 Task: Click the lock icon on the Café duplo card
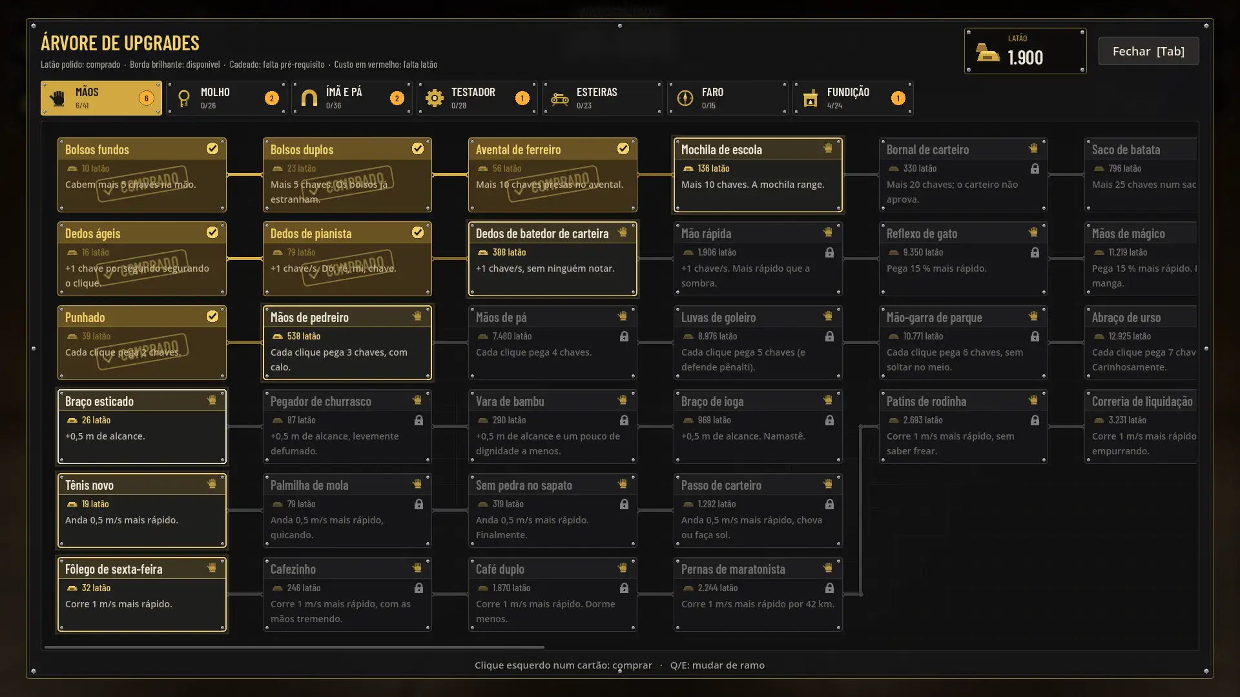624,588
